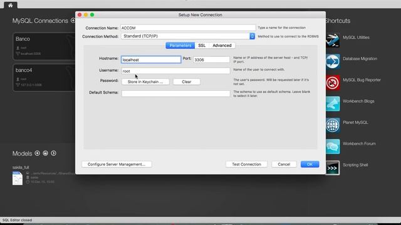Click the Default Schema field
Screen dimensions: 401x225
175,93
